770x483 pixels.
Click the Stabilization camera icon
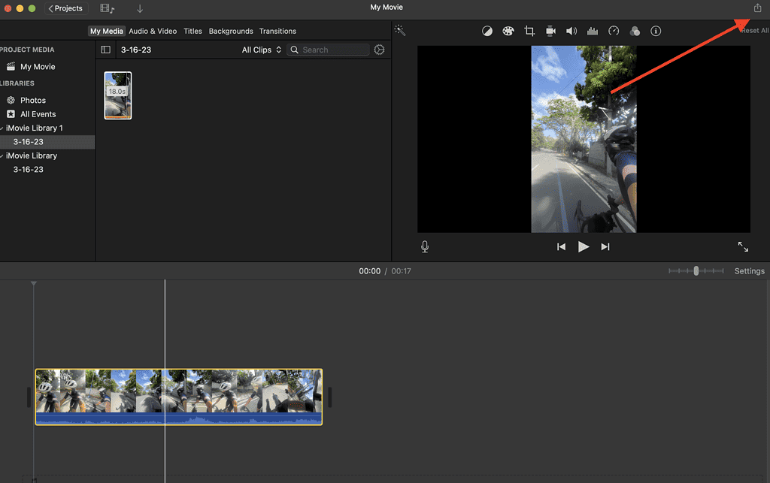pos(550,31)
